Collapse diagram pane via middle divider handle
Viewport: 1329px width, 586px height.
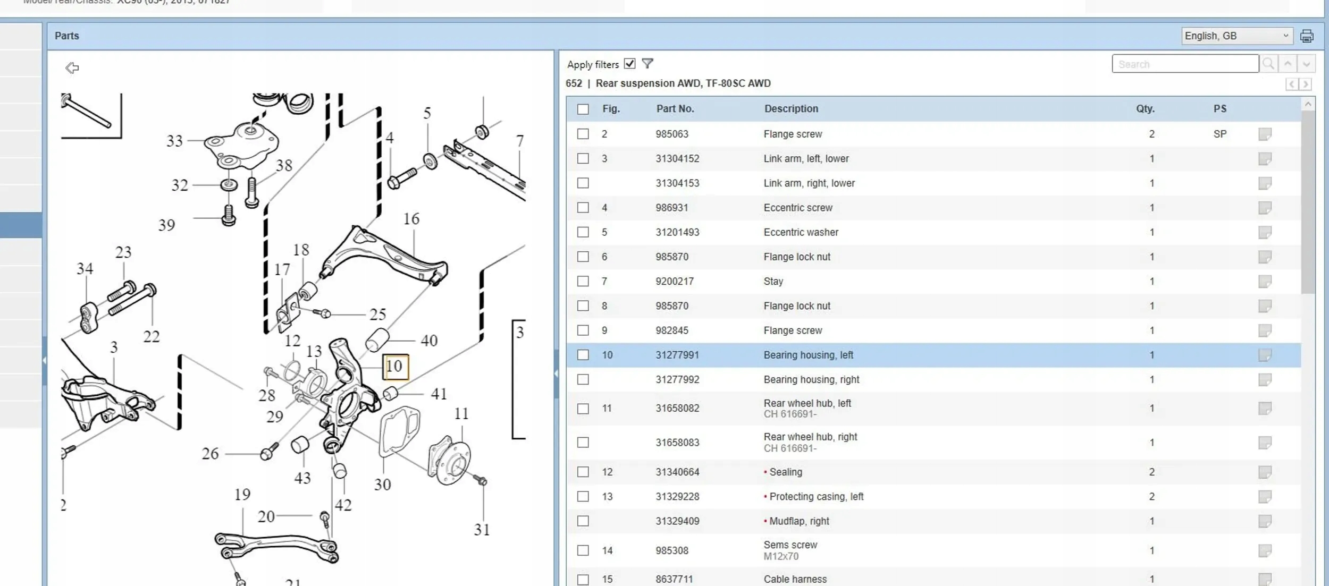(x=556, y=373)
